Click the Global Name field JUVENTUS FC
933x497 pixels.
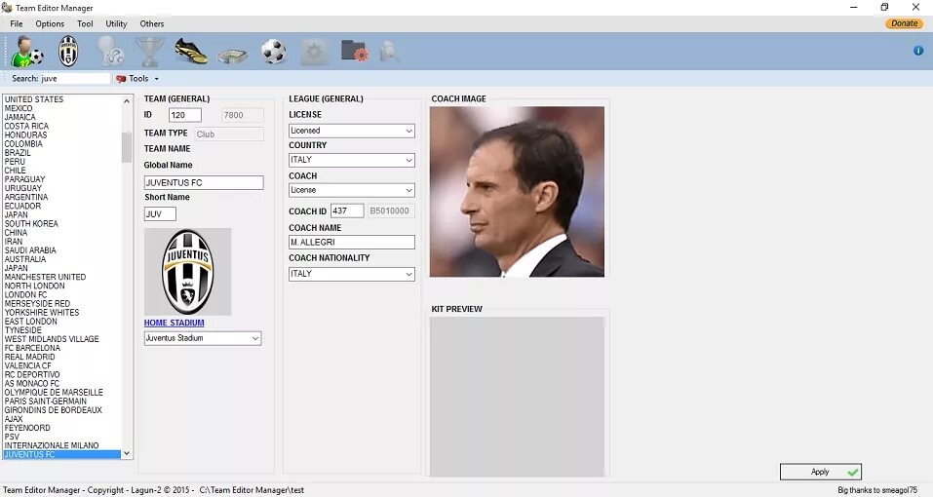tap(204, 183)
